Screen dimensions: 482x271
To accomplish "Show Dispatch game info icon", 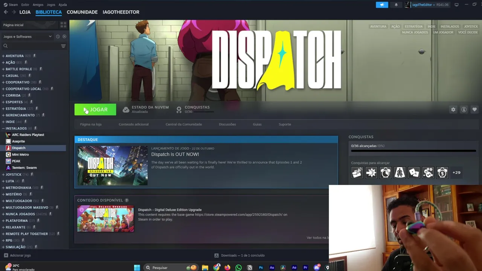I will (464, 110).
